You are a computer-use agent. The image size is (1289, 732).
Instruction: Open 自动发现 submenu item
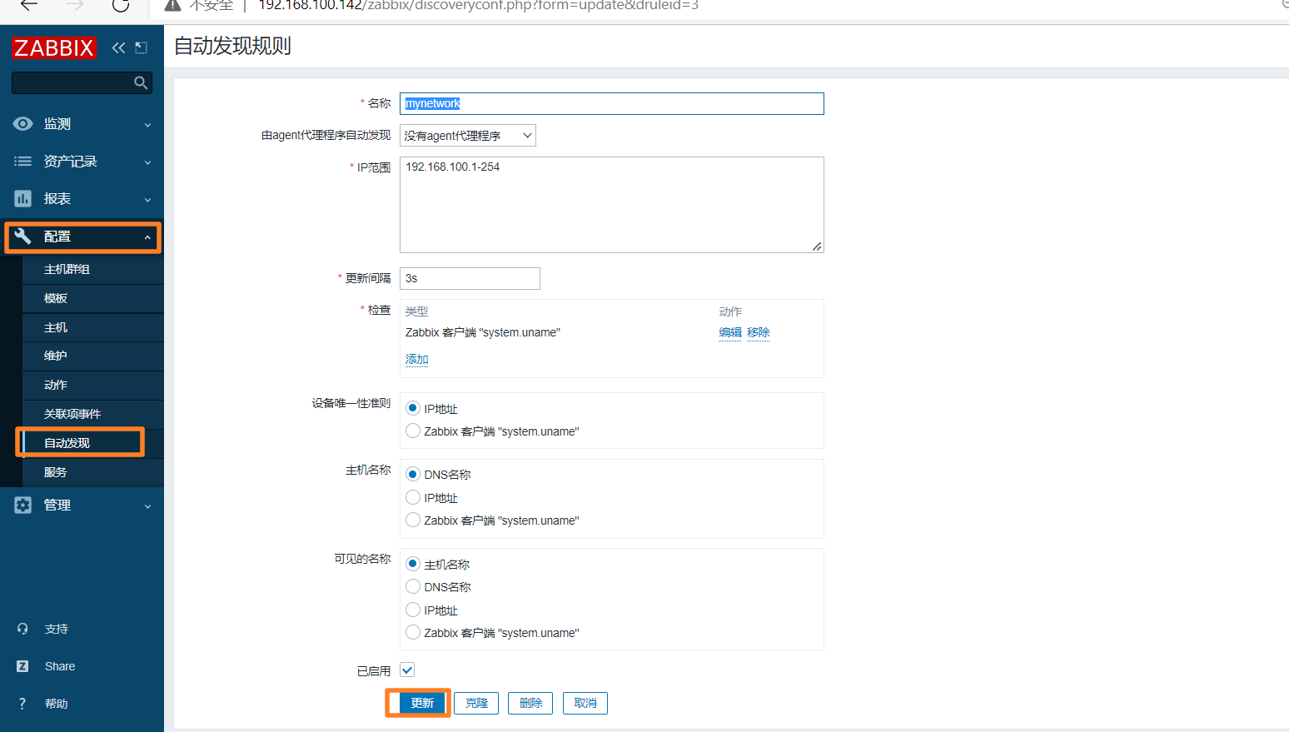point(93,443)
